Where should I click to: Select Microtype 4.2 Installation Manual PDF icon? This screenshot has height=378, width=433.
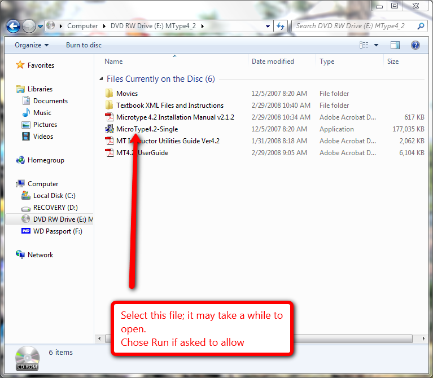pyautogui.click(x=110, y=117)
